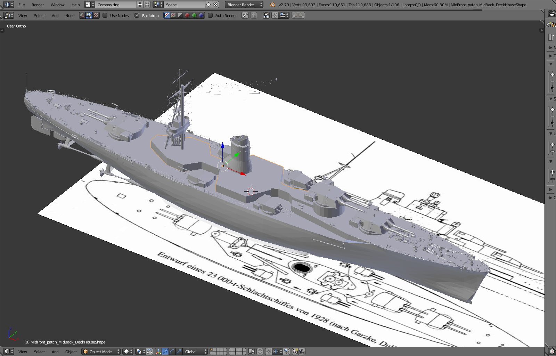Copy selected nodes to clipboard
Viewport: 556px width, 356px height.
click(x=295, y=15)
